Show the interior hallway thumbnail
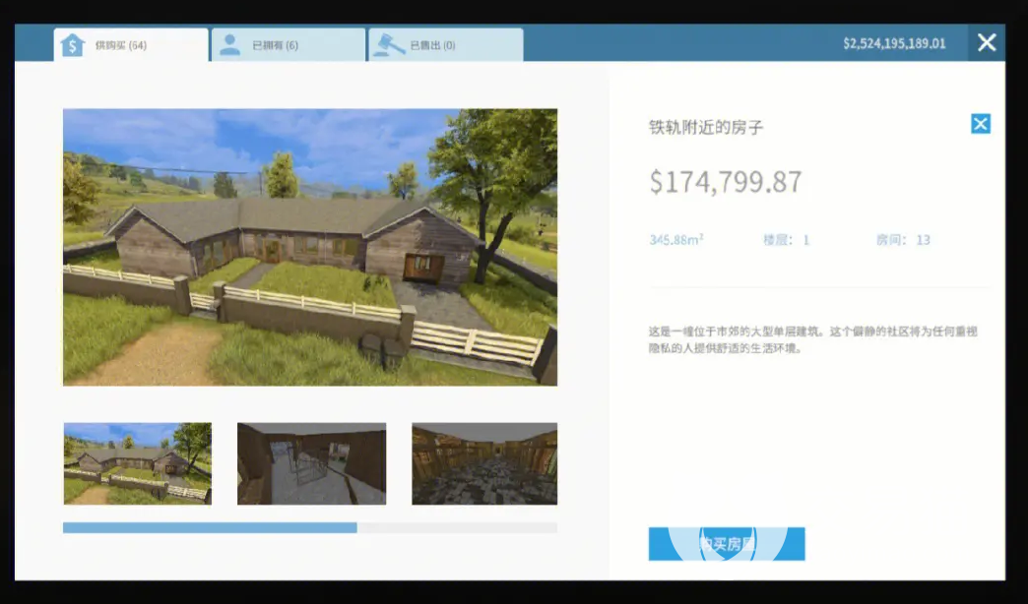 point(311,463)
